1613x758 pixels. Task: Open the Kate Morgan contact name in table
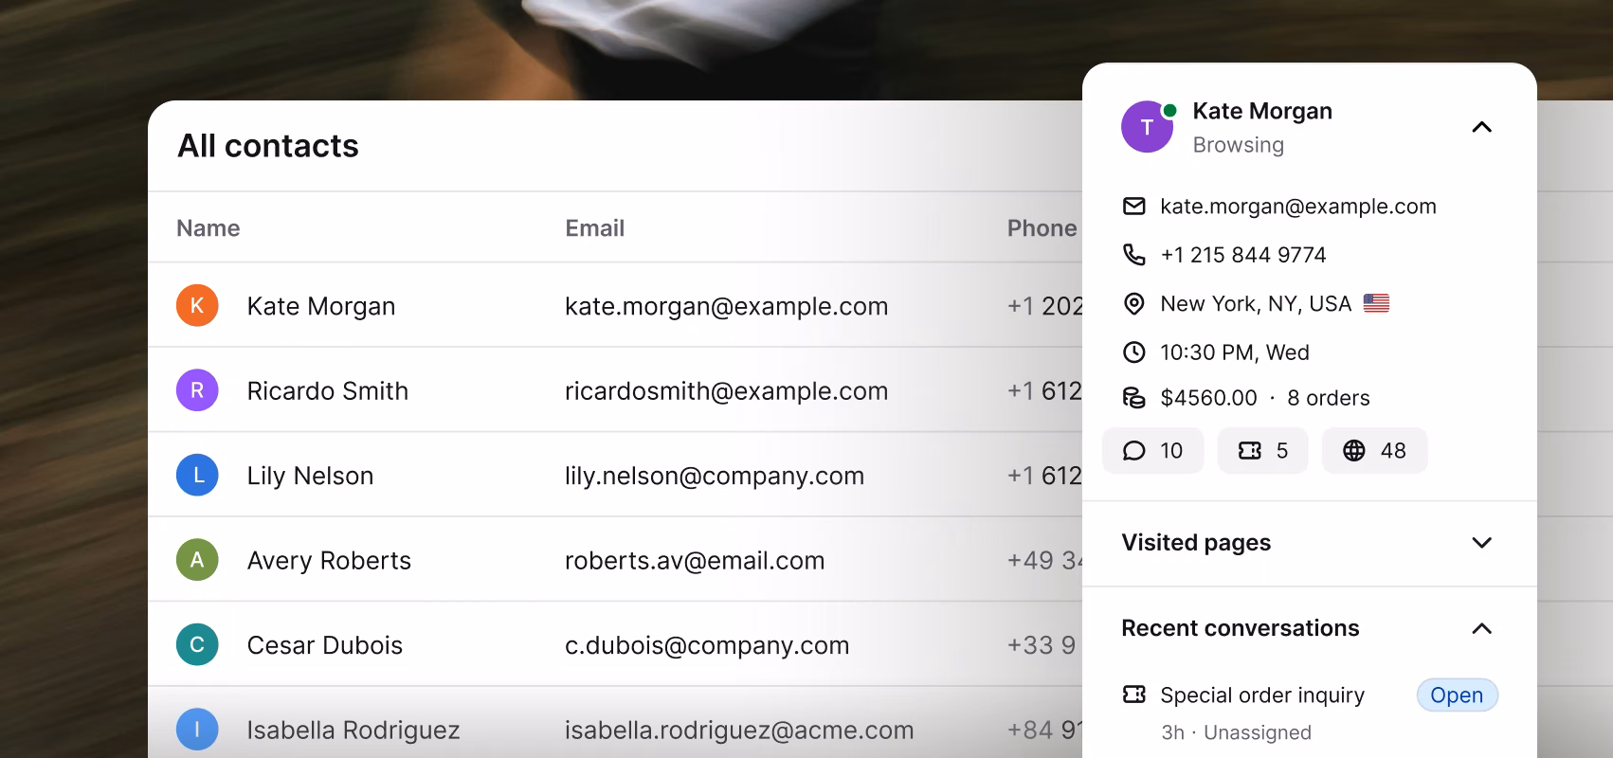321,306
